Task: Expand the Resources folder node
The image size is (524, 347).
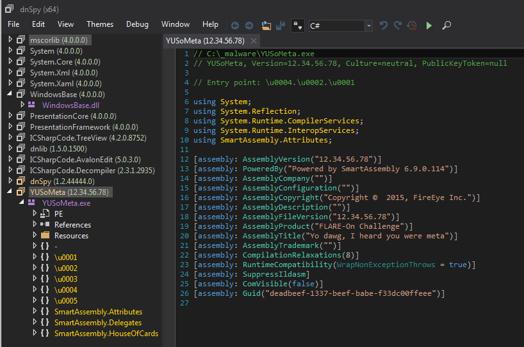Action: (x=34, y=236)
